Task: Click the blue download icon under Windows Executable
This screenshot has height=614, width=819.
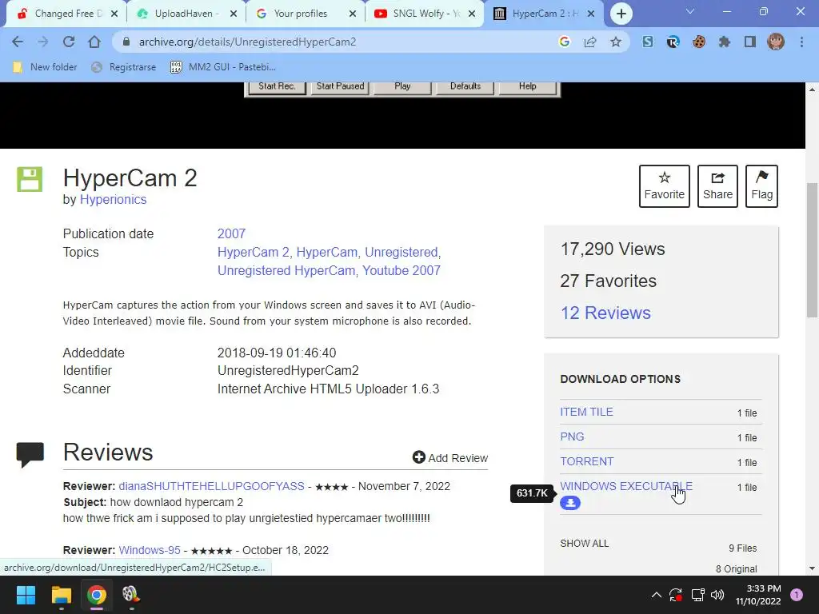Action: tap(569, 503)
